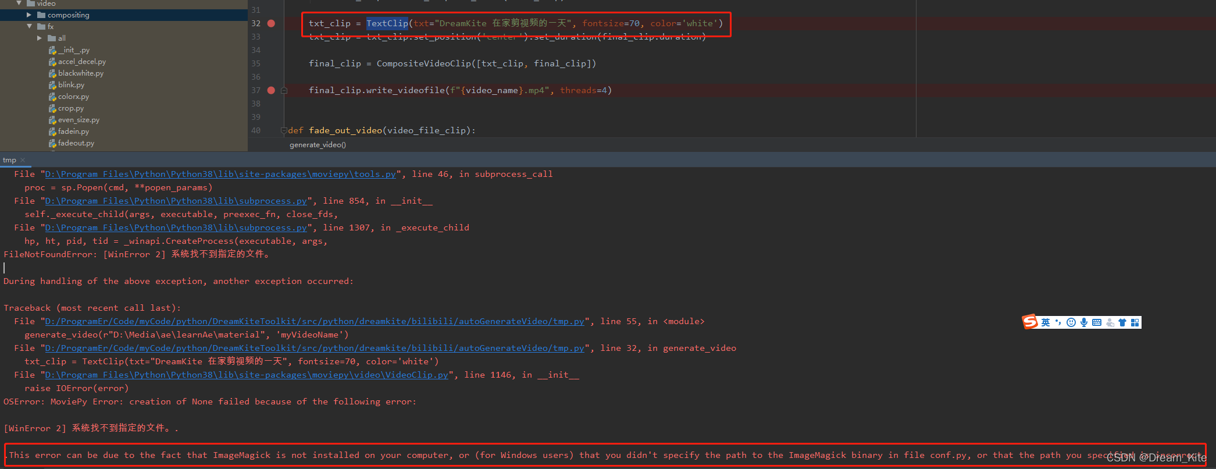Image resolution: width=1216 pixels, height=469 pixels.
Task: Open accel_decel.py file
Action: [x=82, y=62]
